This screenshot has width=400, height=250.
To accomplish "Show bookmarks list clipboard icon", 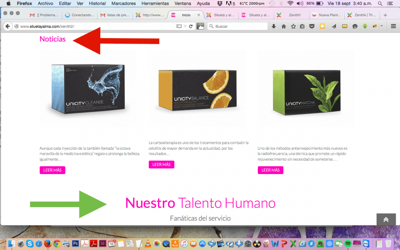I will tap(302, 26).
